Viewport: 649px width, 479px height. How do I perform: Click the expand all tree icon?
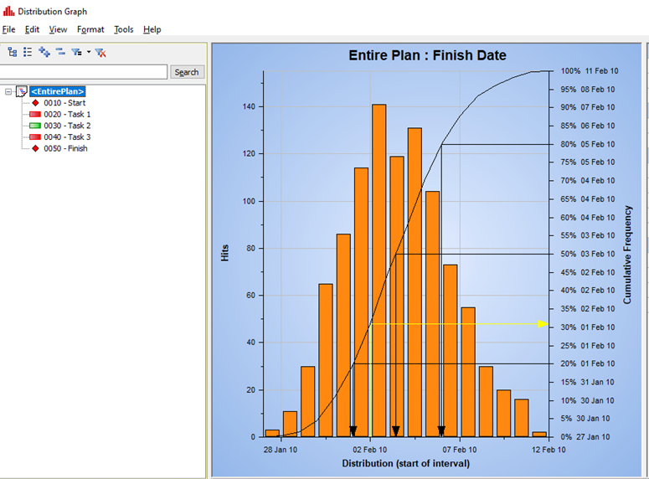pos(44,52)
